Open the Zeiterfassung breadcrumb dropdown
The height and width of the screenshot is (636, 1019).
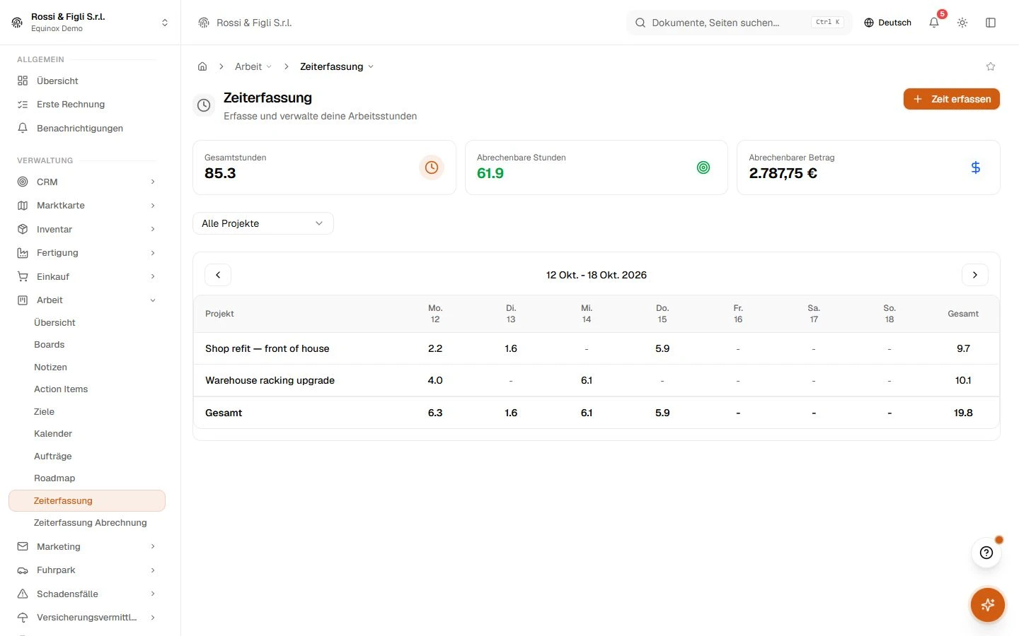click(336, 66)
